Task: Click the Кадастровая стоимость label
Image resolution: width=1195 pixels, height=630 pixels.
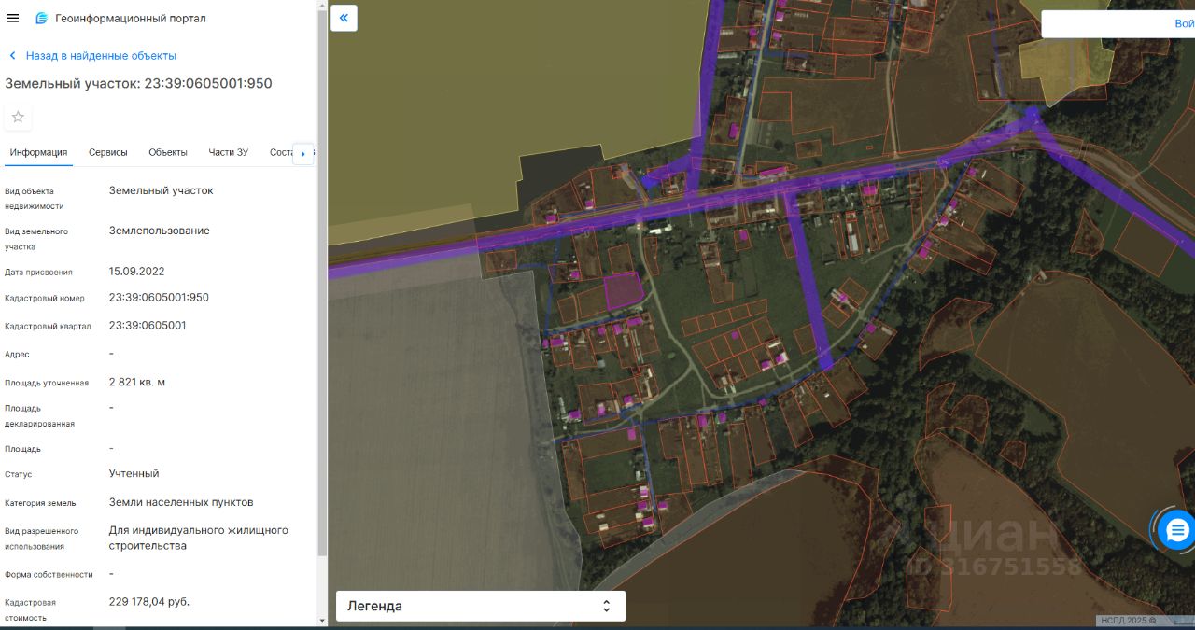Action: click(x=30, y=610)
